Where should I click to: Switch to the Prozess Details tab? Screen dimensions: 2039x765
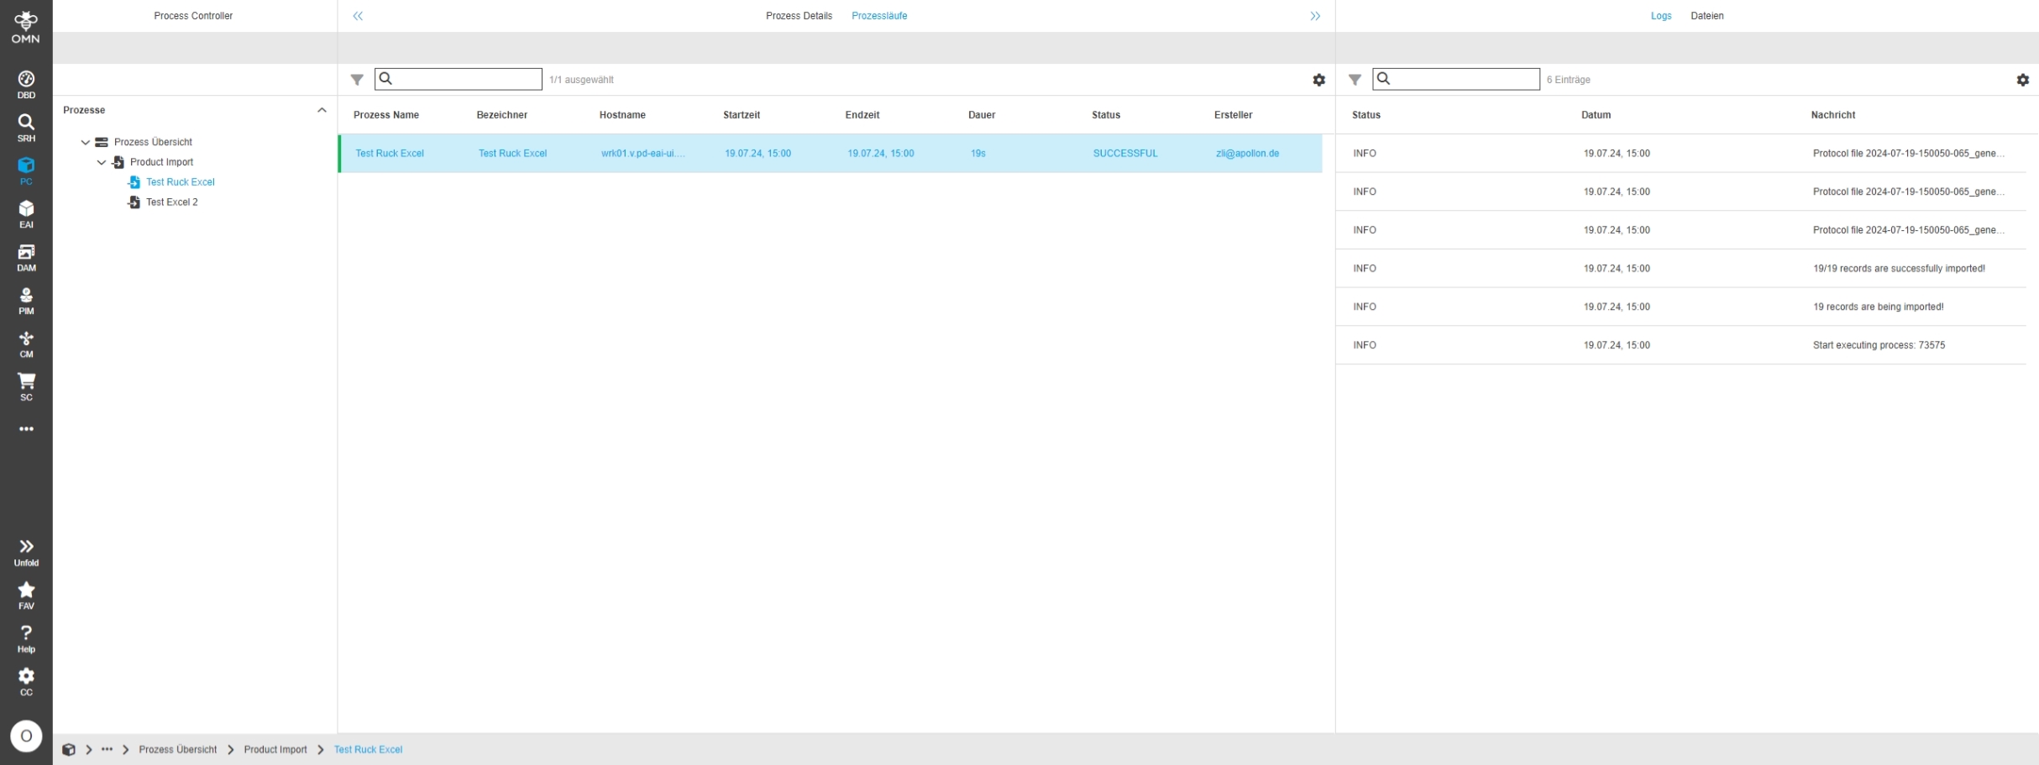click(x=798, y=16)
